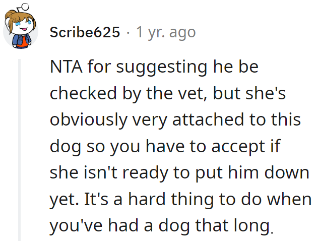Click the Scribe625 username link

[x=85, y=32]
